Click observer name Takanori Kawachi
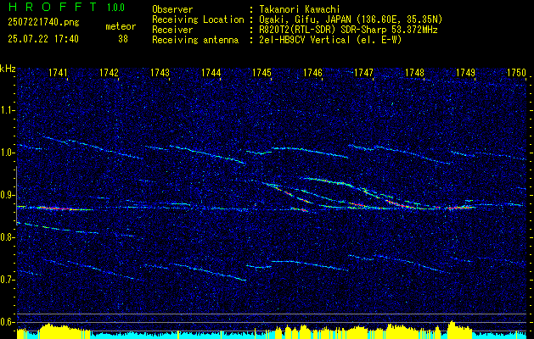534x339 pixels. click(300, 9)
